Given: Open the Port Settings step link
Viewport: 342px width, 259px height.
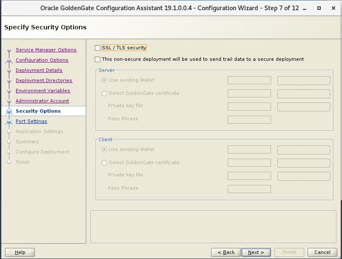Looking at the screenshot, I should pos(31,121).
